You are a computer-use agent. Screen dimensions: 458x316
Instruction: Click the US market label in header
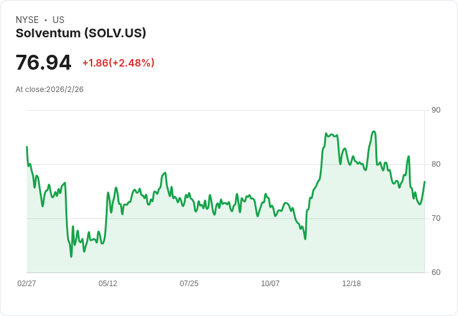click(58, 20)
